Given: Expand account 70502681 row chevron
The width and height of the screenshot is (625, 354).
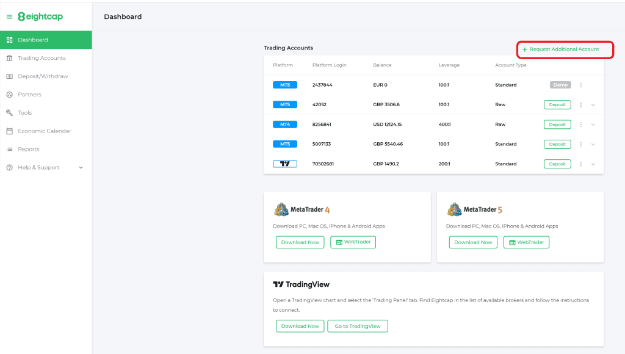Looking at the screenshot, I should pyautogui.click(x=593, y=164).
